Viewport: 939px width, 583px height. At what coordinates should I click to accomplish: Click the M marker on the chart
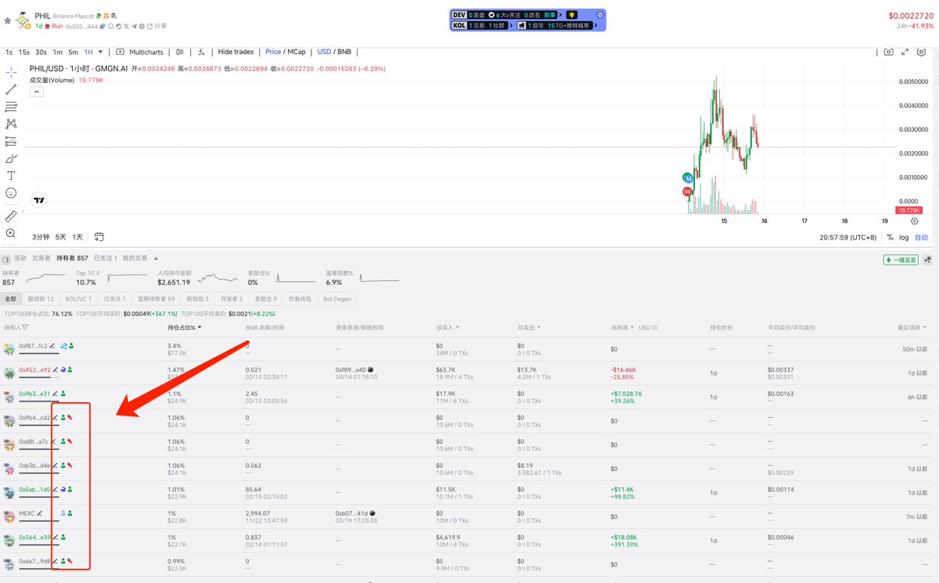[x=689, y=178]
